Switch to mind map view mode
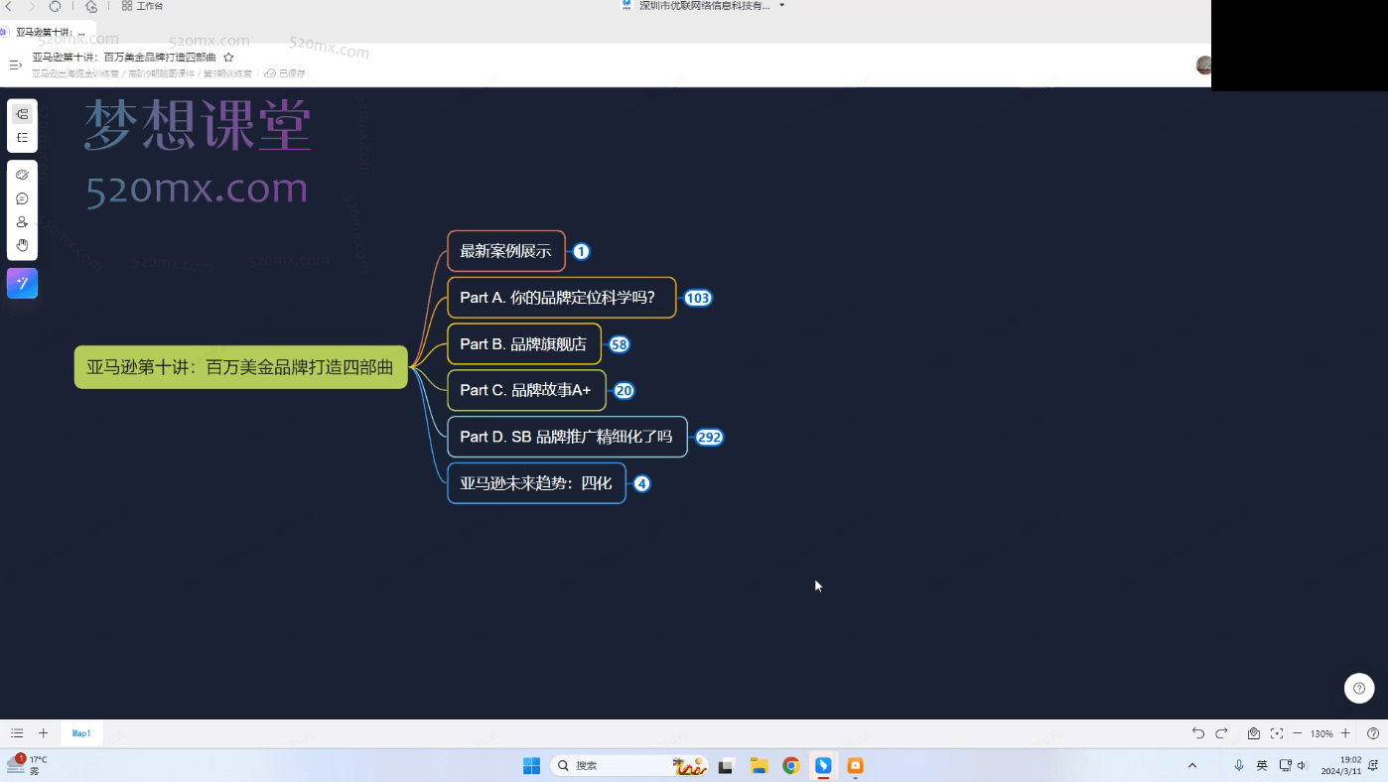Viewport: 1388px width, 782px height. point(22,114)
